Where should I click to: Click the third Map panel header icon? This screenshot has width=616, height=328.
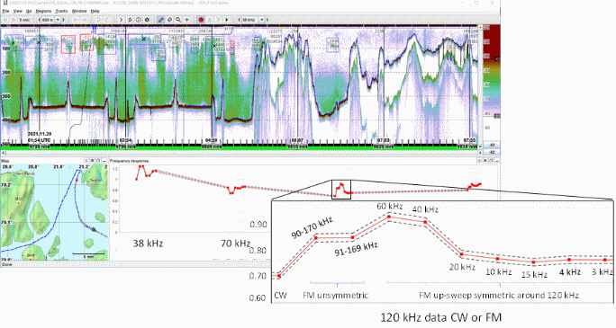[x=98, y=161]
